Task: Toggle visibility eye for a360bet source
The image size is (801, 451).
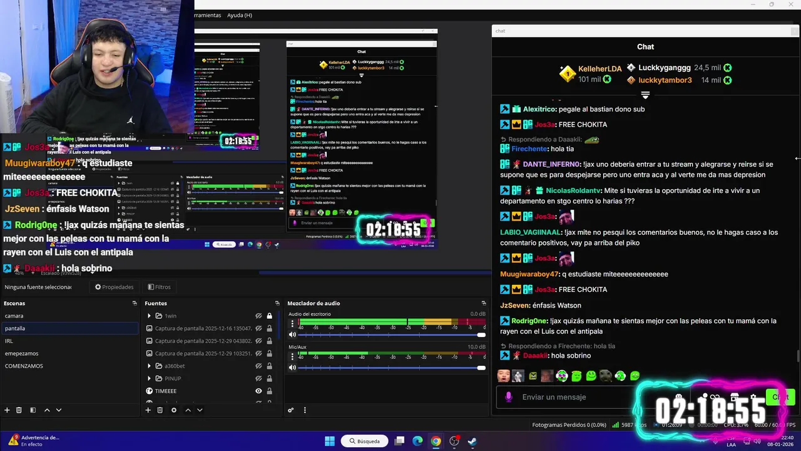Action: pyautogui.click(x=258, y=366)
